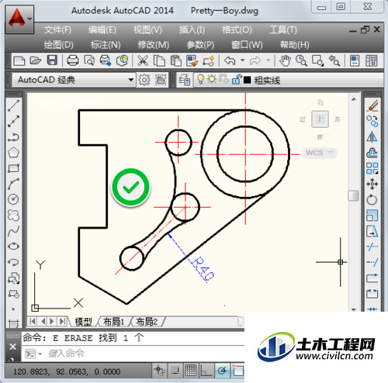Cut selection with scissors icon
388x383 pixels.
pyautogui.click(x=143, y=61)
